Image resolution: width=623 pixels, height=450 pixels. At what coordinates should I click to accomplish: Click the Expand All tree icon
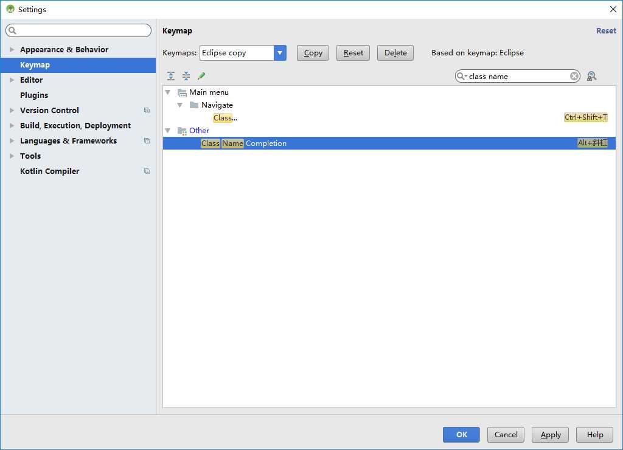pos(171,76)
